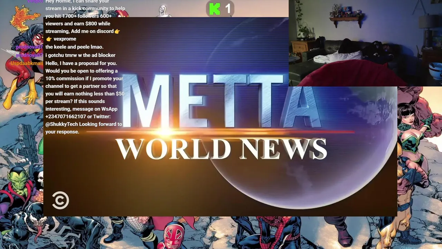442x249 pixels.
Task: Click the chat username Uspdaabkmail
Action: pos(27,63)
